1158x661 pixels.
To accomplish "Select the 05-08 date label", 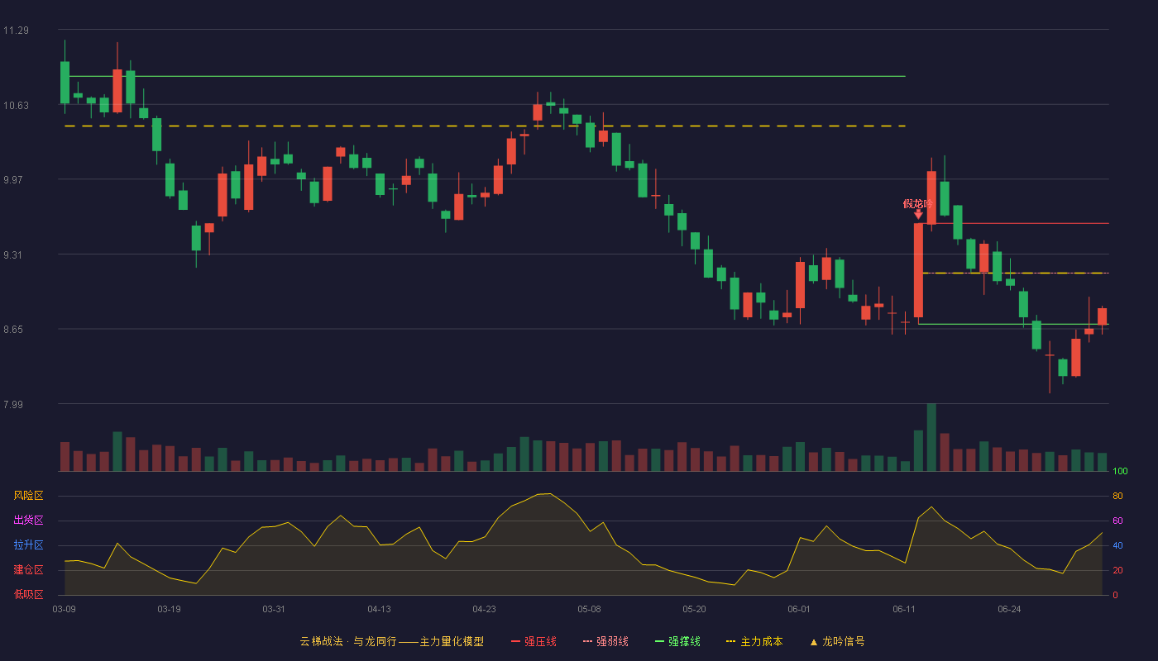I will [589, 609].
